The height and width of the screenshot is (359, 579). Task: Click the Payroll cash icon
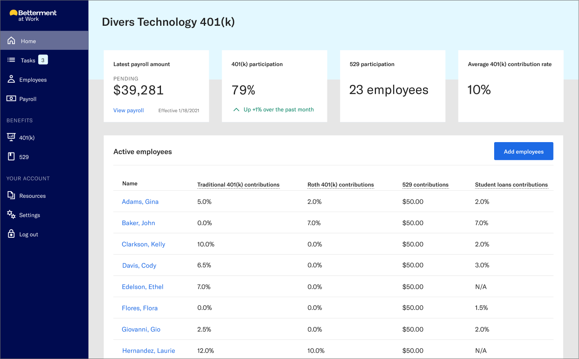click(x=11, y=98)
